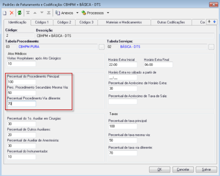220x176 pixels.
Task: Click Percentual de taxa via diferente field
Action: point(123,153)
